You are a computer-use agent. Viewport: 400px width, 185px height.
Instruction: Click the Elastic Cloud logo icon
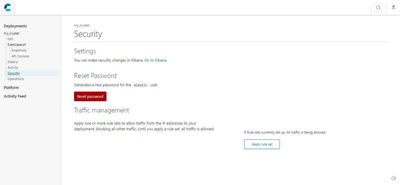tap(8, 7)
